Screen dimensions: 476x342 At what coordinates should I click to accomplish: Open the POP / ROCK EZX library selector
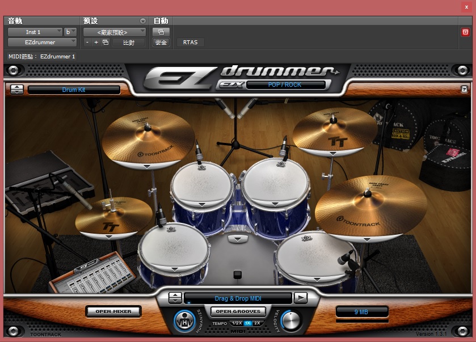(x=285, y=85)
